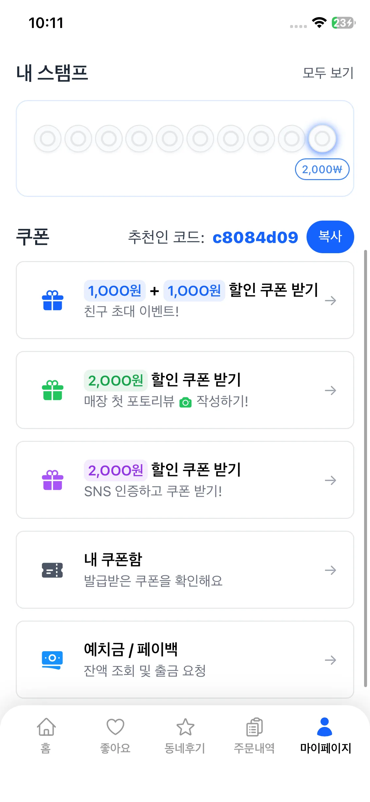This screenshot has width=370, height=802.
Task: Click the vertical scrollbar on the right edge
Action: [x=365, y=468]
